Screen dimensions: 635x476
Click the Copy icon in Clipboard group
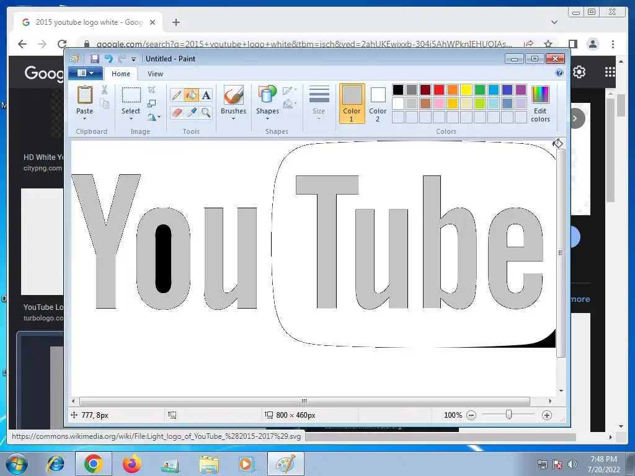click(x=104, y=104)
